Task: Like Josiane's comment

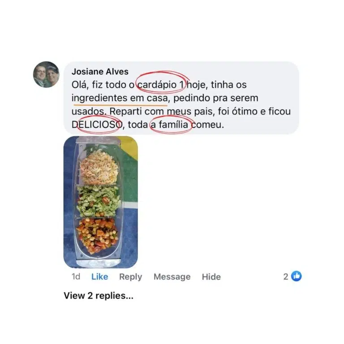Action: point(99,277)
